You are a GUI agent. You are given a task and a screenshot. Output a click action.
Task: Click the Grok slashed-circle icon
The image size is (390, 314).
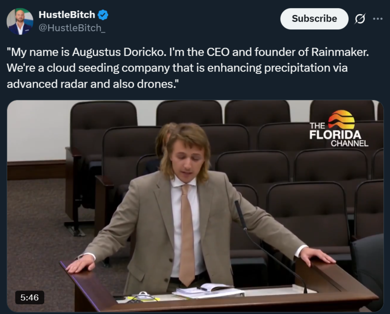(360, 19)
